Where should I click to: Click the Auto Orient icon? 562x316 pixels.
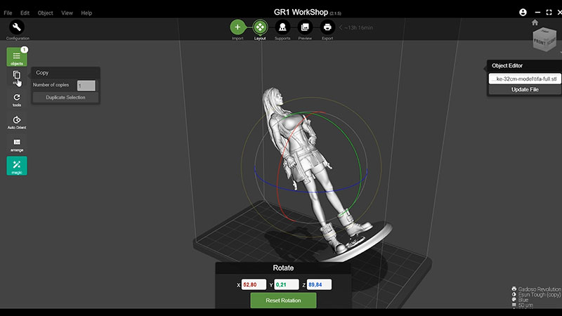[x=17, y=120]
